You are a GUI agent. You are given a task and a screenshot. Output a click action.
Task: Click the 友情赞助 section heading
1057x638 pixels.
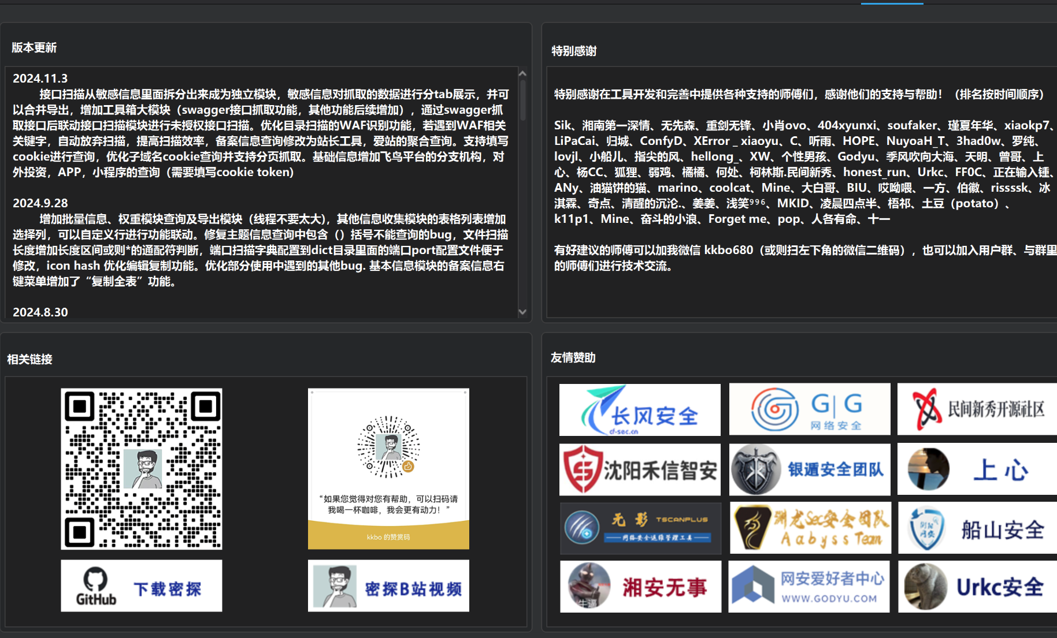click(x=573, y=357)
